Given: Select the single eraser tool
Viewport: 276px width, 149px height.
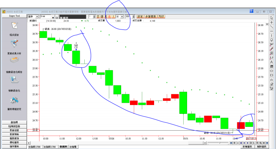Looking at the screenshot, I should point(272,84).
